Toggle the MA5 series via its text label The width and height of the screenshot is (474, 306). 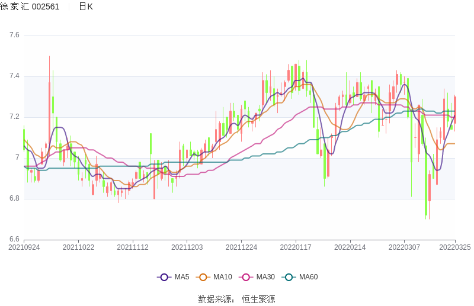(x=181, y=277)
